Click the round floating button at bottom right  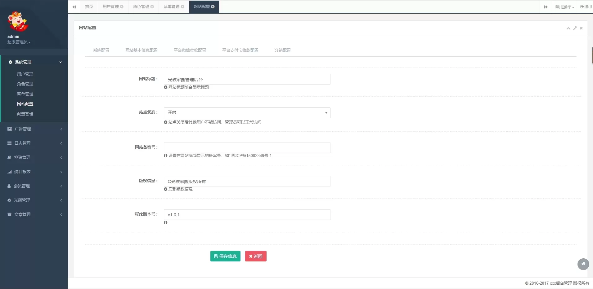point(583,264)
